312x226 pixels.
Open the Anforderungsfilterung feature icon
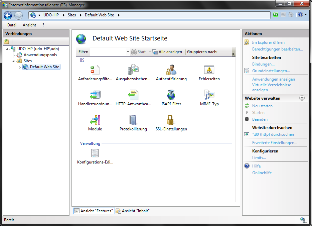(95, 70)
